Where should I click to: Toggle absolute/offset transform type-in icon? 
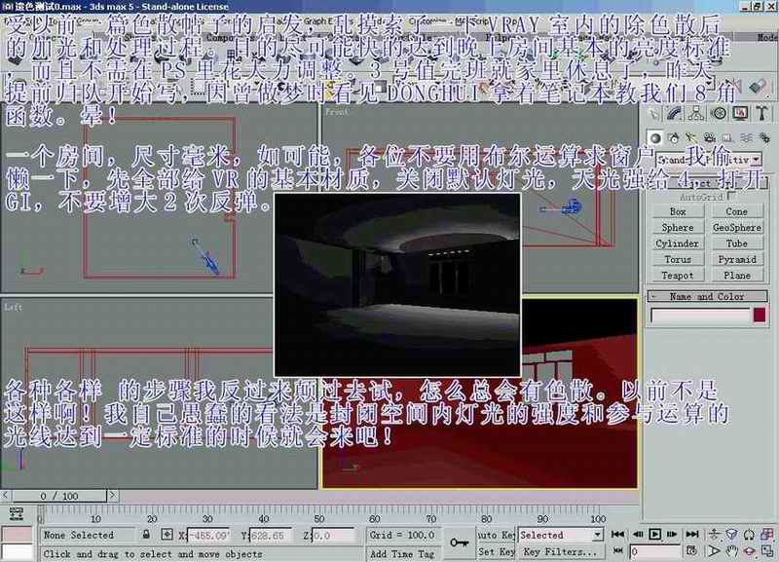point(167,535)
